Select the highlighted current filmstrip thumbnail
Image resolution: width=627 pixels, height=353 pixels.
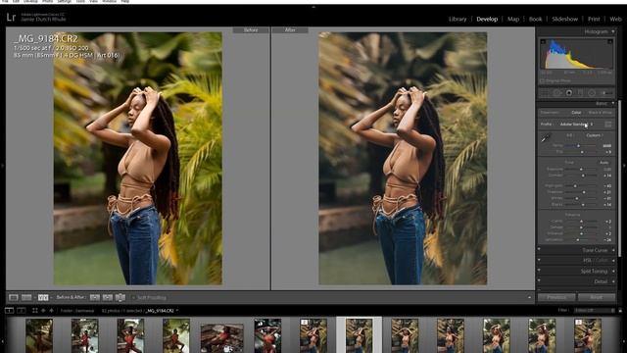[359, 335]
